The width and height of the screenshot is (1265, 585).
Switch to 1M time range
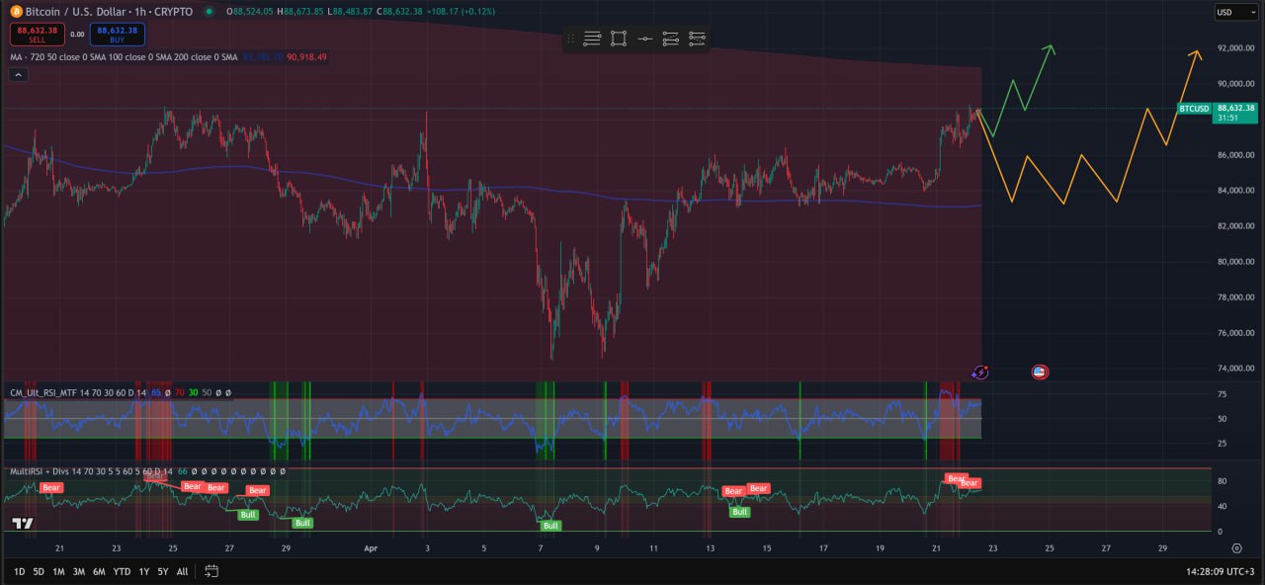[58, 571]
